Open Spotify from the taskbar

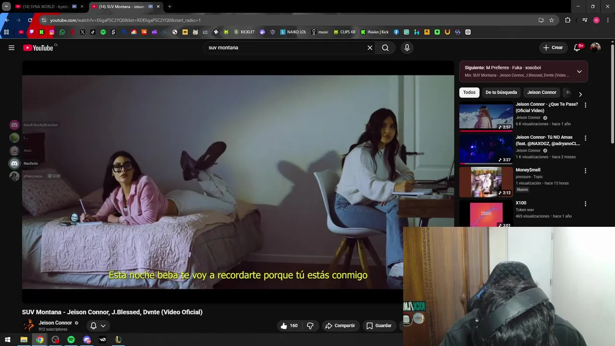[71, 340]
